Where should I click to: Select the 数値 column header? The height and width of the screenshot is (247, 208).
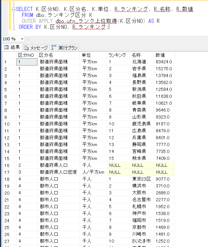click(x=164, y=55)
